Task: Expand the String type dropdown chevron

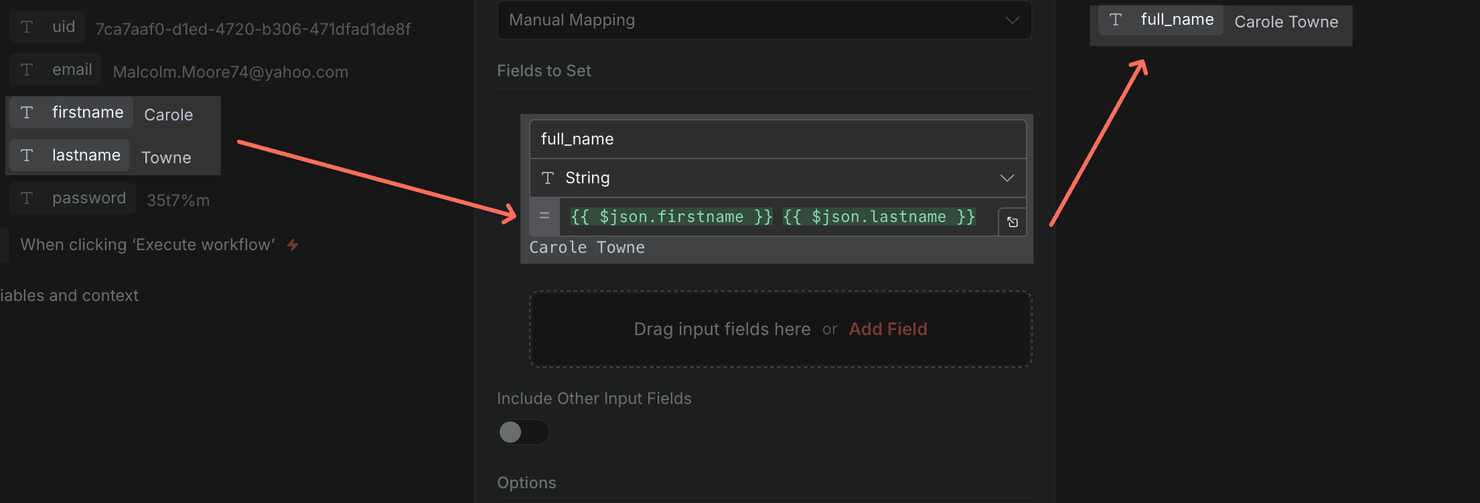Action: [x=1007, y=178]
